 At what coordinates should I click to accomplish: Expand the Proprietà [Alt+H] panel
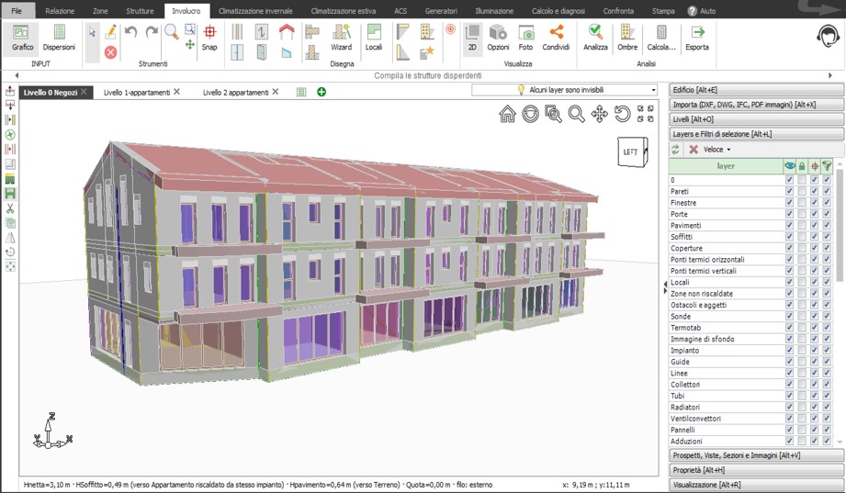(x=756, y=470)
